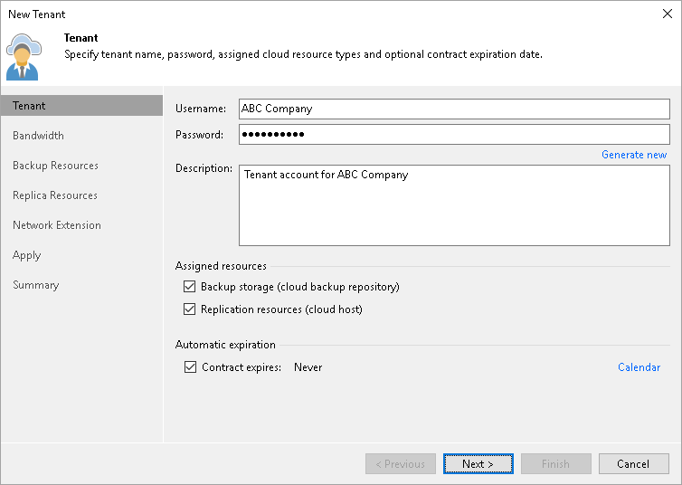Toggle Backup storage cloud repository checkbox

(190, 287)
